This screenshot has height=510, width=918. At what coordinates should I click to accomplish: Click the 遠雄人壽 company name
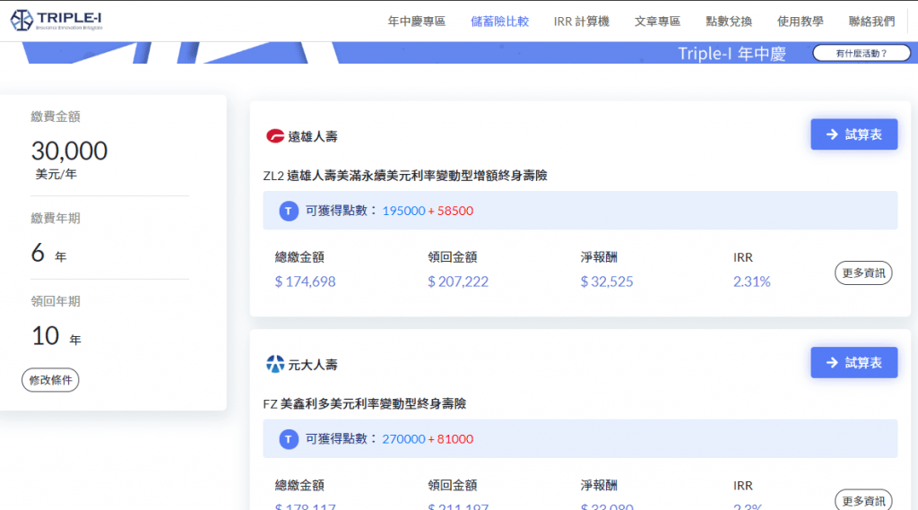pyautogui.click(x=313, y=136)
